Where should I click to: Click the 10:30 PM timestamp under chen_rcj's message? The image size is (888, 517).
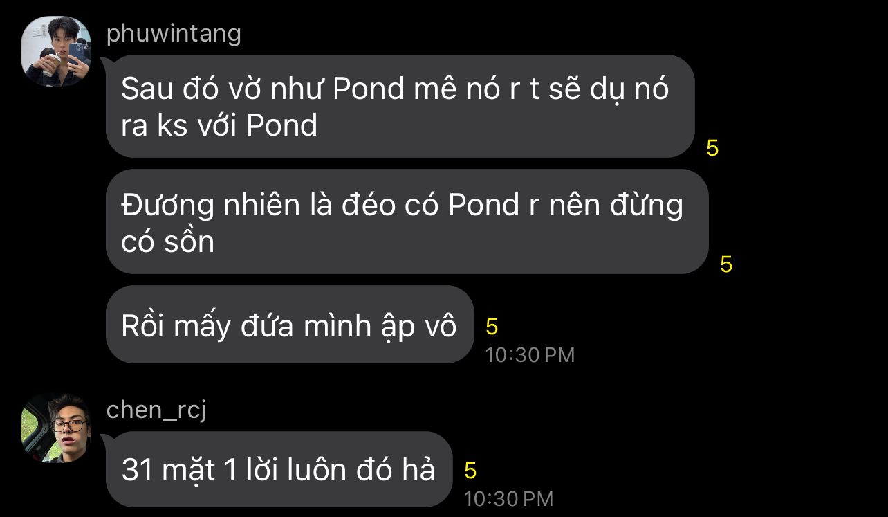pyautogui.click(x=508, y=498)
